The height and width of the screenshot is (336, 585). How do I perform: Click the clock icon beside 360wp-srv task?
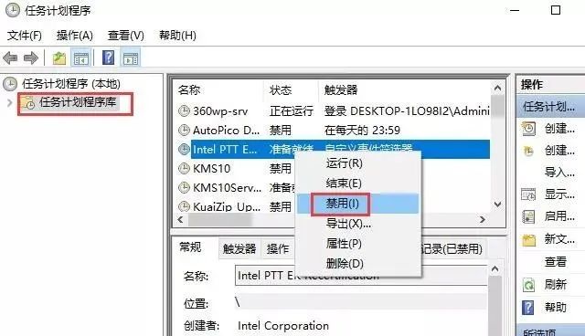tap(184, 110)
